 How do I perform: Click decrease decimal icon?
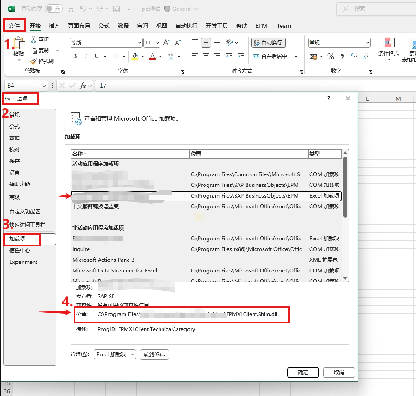365,56
